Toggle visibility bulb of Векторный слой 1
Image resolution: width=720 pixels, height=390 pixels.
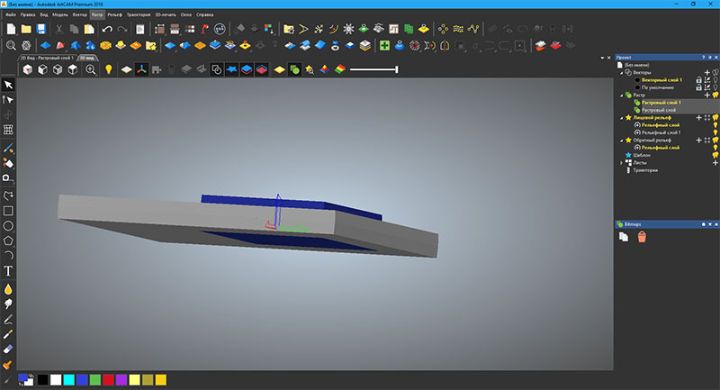(x=715, y=80)
